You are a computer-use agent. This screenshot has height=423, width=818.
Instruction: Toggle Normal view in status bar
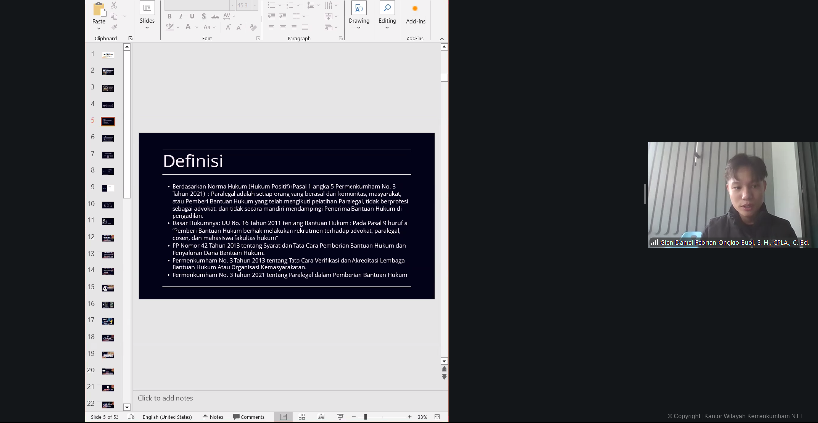coord(283,417)
